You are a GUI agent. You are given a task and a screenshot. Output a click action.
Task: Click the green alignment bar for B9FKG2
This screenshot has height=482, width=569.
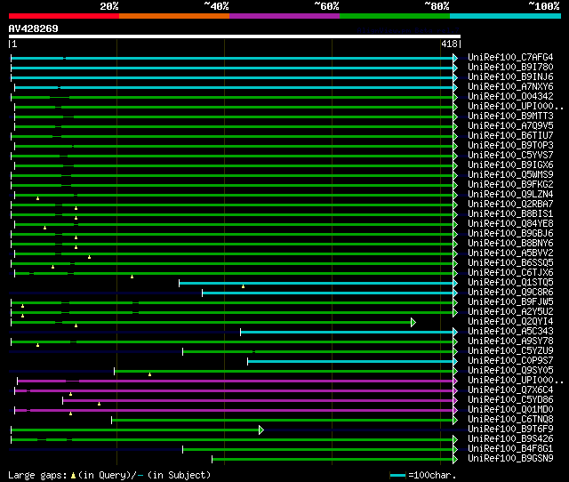232,186
